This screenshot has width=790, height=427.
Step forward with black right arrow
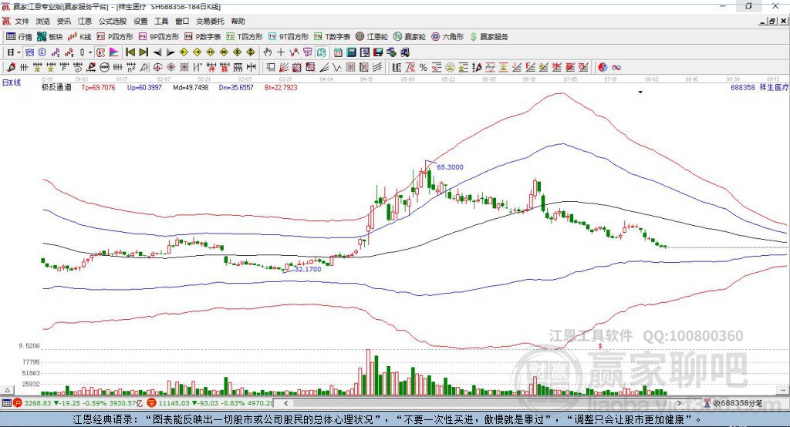pyautogui.click(x=170, y=52)
